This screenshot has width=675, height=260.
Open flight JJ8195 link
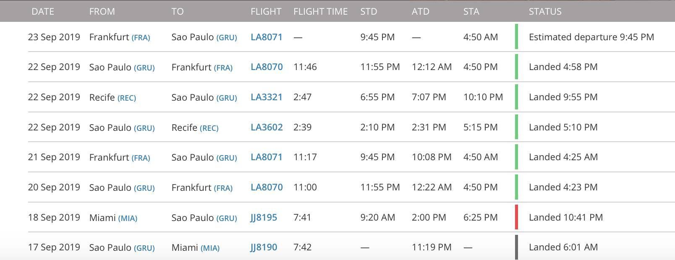pos(264,218)
